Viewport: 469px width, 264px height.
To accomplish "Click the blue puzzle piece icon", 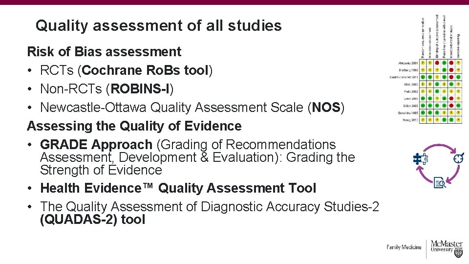I will 420,159.
